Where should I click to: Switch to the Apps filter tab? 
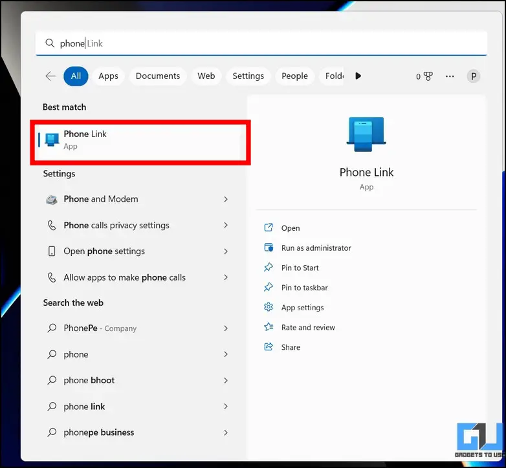pyautogui.click(x=108, y=76)
